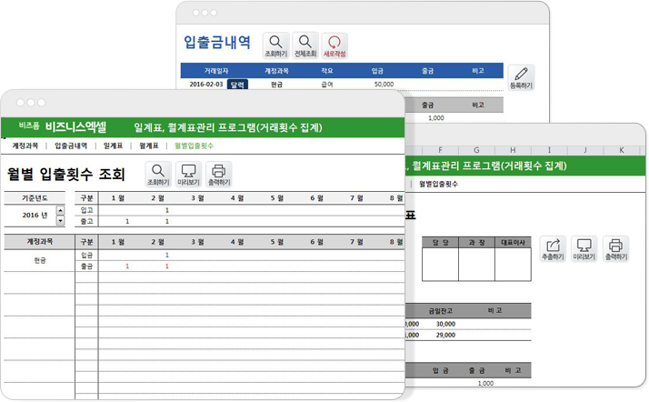Select the green 월별입출횟수 tab

194,146
